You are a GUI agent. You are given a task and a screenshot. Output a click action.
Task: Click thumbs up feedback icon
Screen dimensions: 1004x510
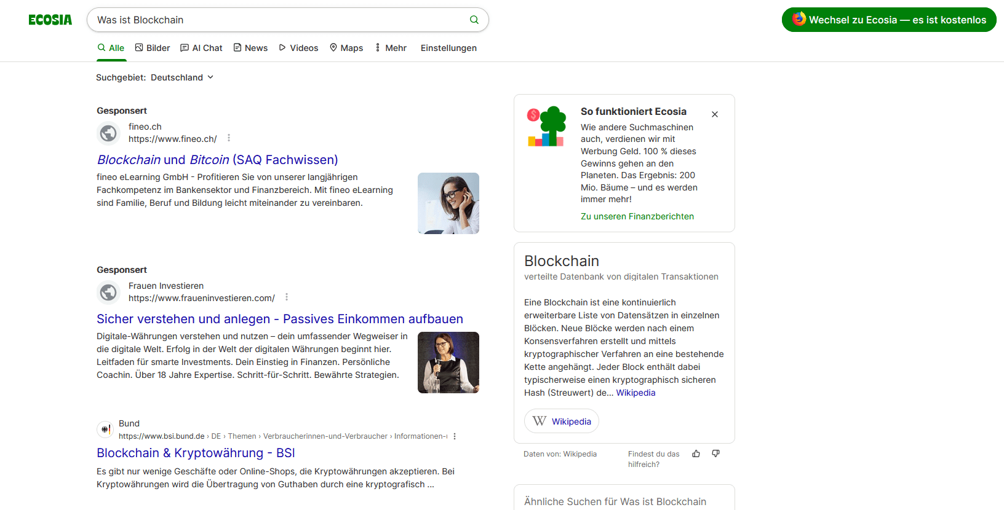click(x=696, y=453)
